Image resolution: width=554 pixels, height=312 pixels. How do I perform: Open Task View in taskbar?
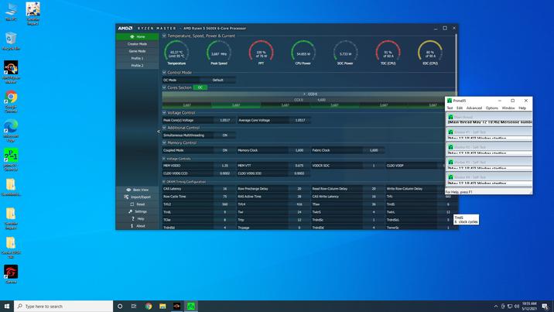[134, 307]
